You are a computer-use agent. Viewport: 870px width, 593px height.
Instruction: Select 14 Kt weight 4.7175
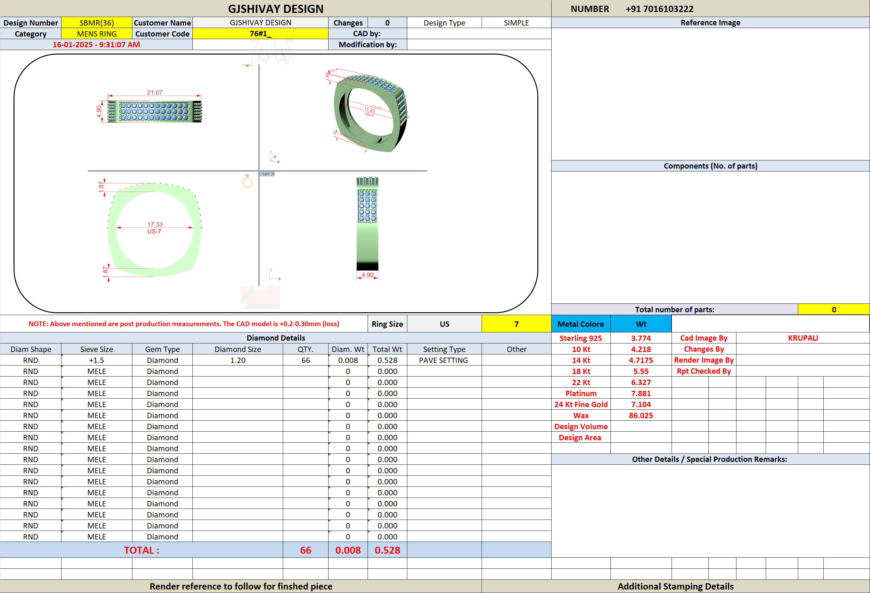point(641,360)
